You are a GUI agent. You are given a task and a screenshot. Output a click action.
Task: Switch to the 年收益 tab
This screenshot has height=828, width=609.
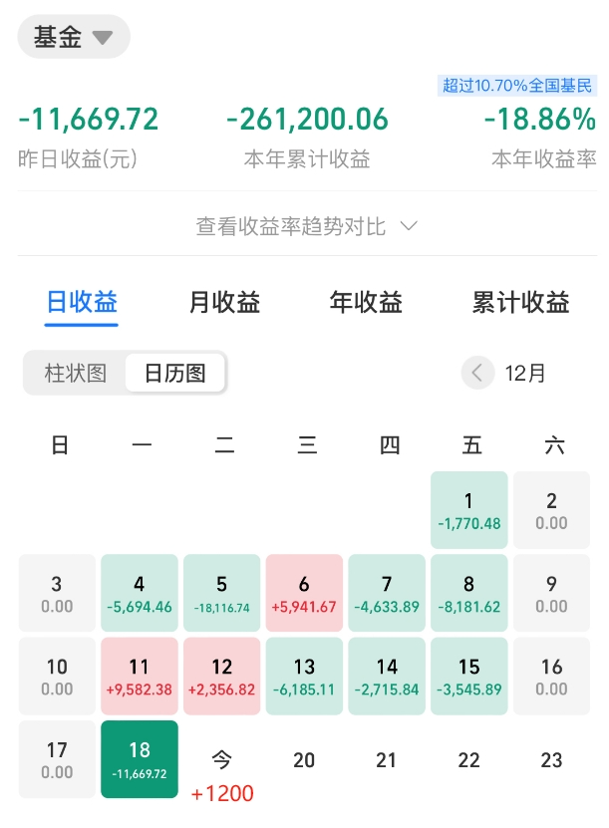[366, 303]
